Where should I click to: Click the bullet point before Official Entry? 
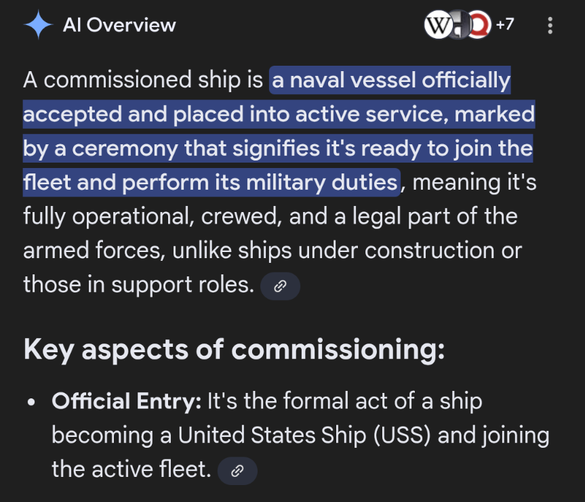click(31, 402)
